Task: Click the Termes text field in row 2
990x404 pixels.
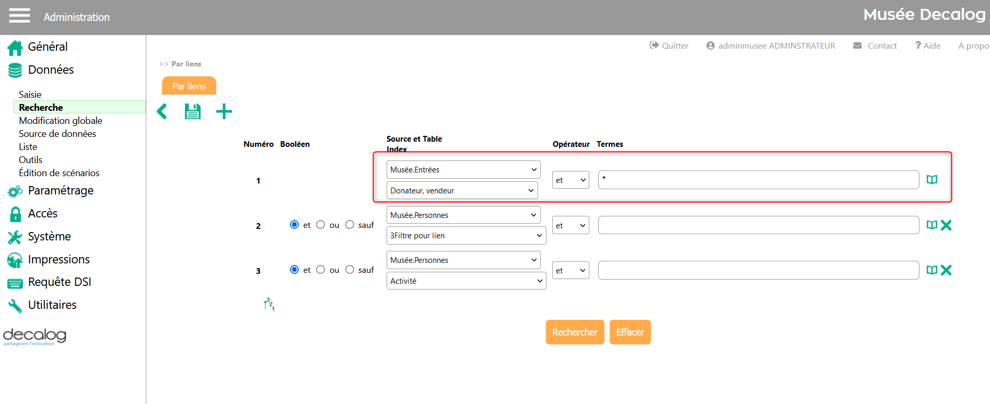Action: (758, 225)
